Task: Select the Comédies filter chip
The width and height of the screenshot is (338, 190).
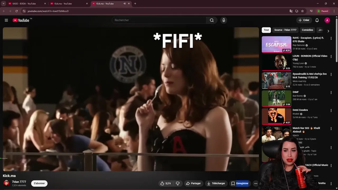Action: tap(307, 30)
